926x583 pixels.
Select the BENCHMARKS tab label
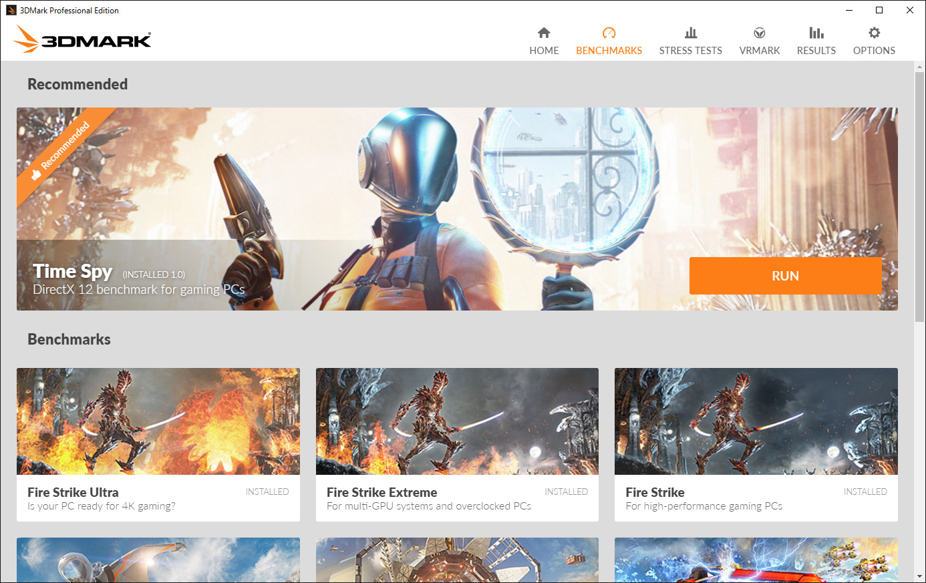(609, 51)
